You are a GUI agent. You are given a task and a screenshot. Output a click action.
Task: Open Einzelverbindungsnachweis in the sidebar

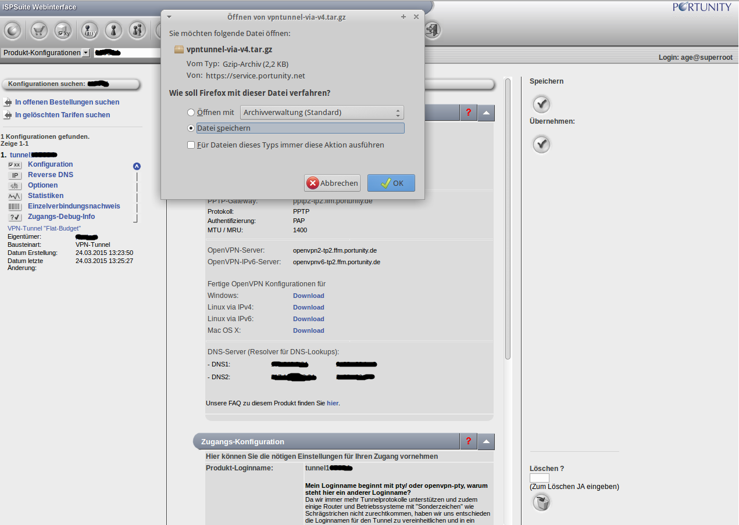pyautogui.click(x=74, y=206)
